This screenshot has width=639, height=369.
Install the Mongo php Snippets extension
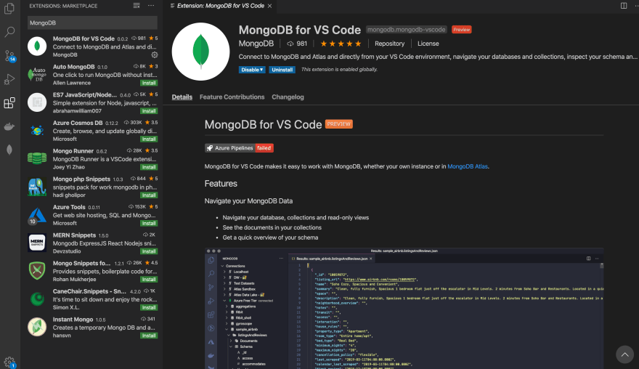point(149,195)
